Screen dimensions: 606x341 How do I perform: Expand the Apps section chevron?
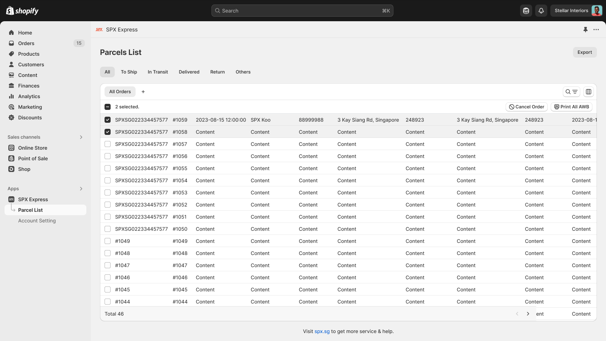81,188
